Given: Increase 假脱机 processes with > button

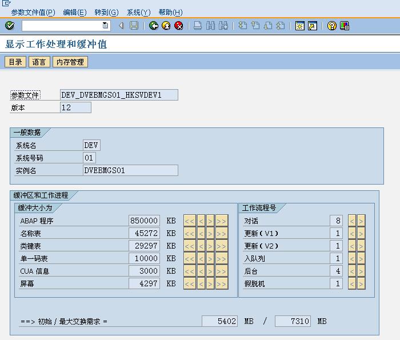Looking at the screenshot, I should pyautogui.click(x=361, y=283).
